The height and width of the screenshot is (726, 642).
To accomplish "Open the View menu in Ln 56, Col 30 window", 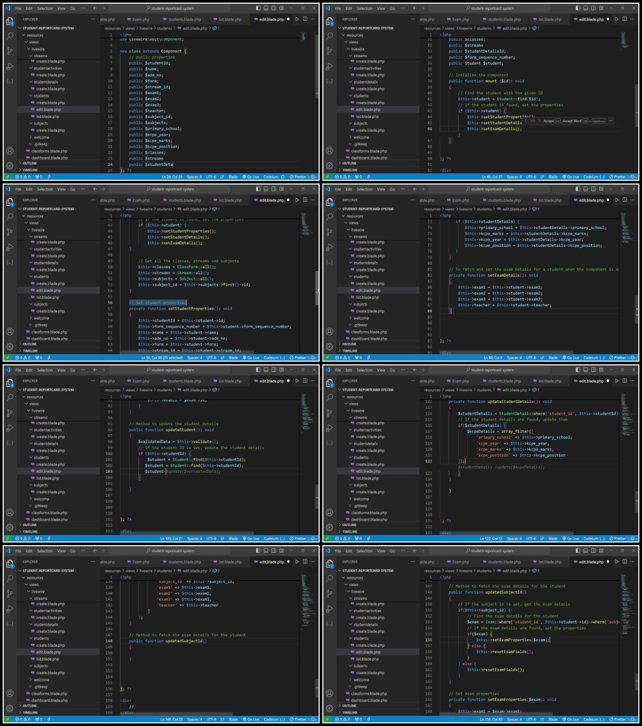I will [x=61, y=189].
